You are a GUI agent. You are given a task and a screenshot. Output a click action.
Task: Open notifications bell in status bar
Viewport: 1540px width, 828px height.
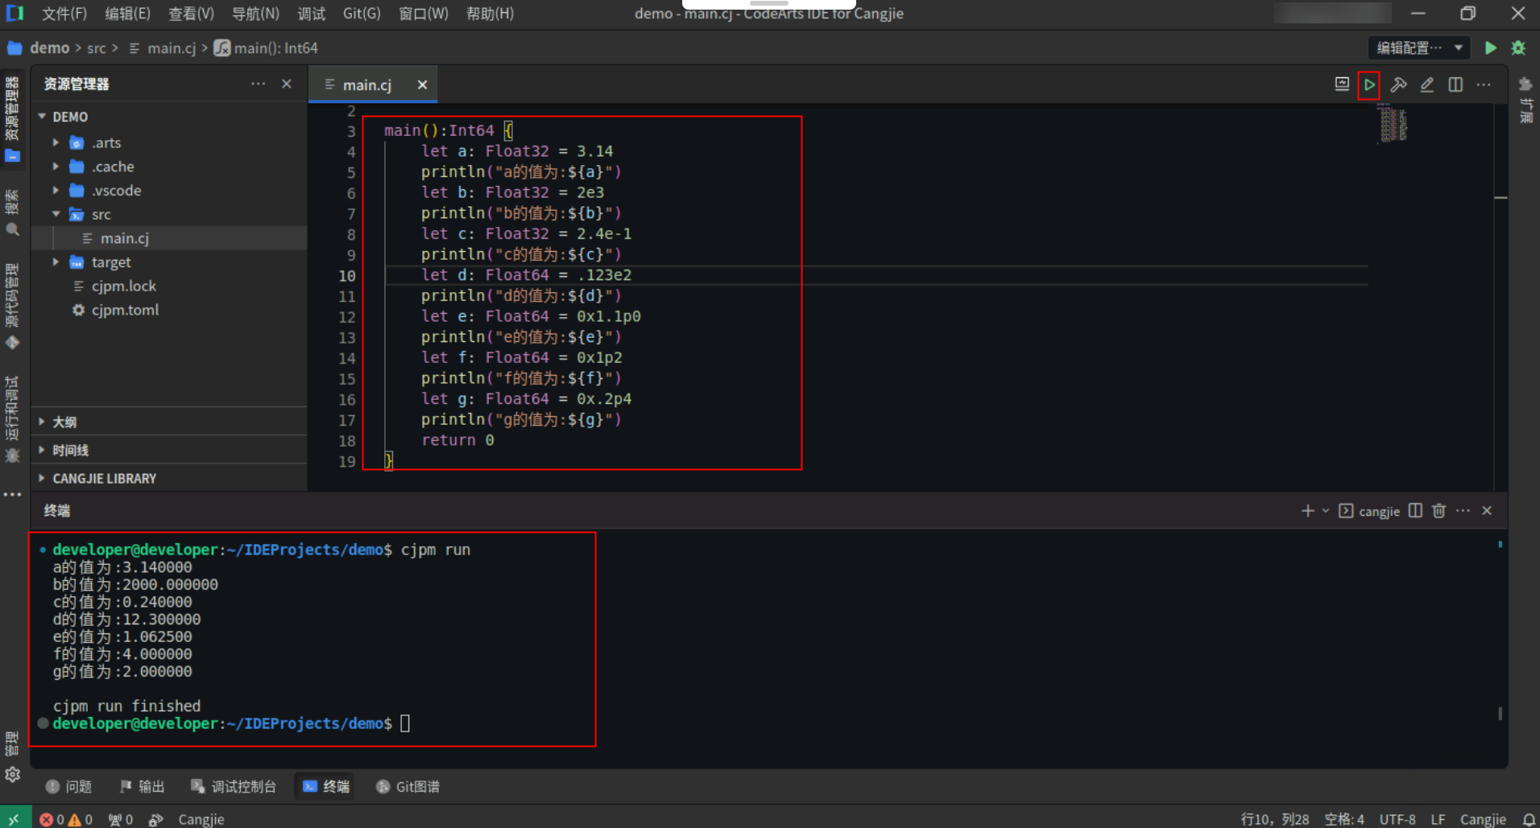coord(1528,819)
